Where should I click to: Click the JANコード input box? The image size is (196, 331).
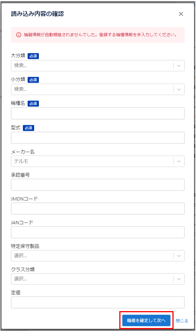98,232
